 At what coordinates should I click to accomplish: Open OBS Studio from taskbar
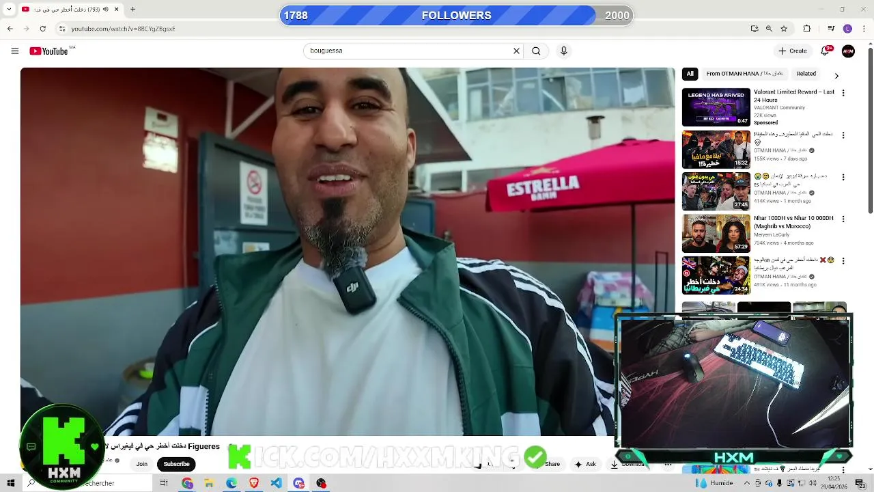click(321, 483)
